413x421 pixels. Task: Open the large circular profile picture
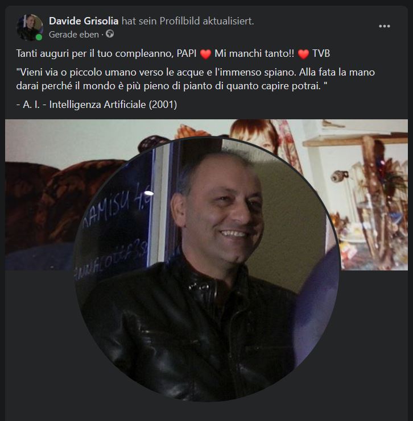pyautogui.click(x=206, y=269)
